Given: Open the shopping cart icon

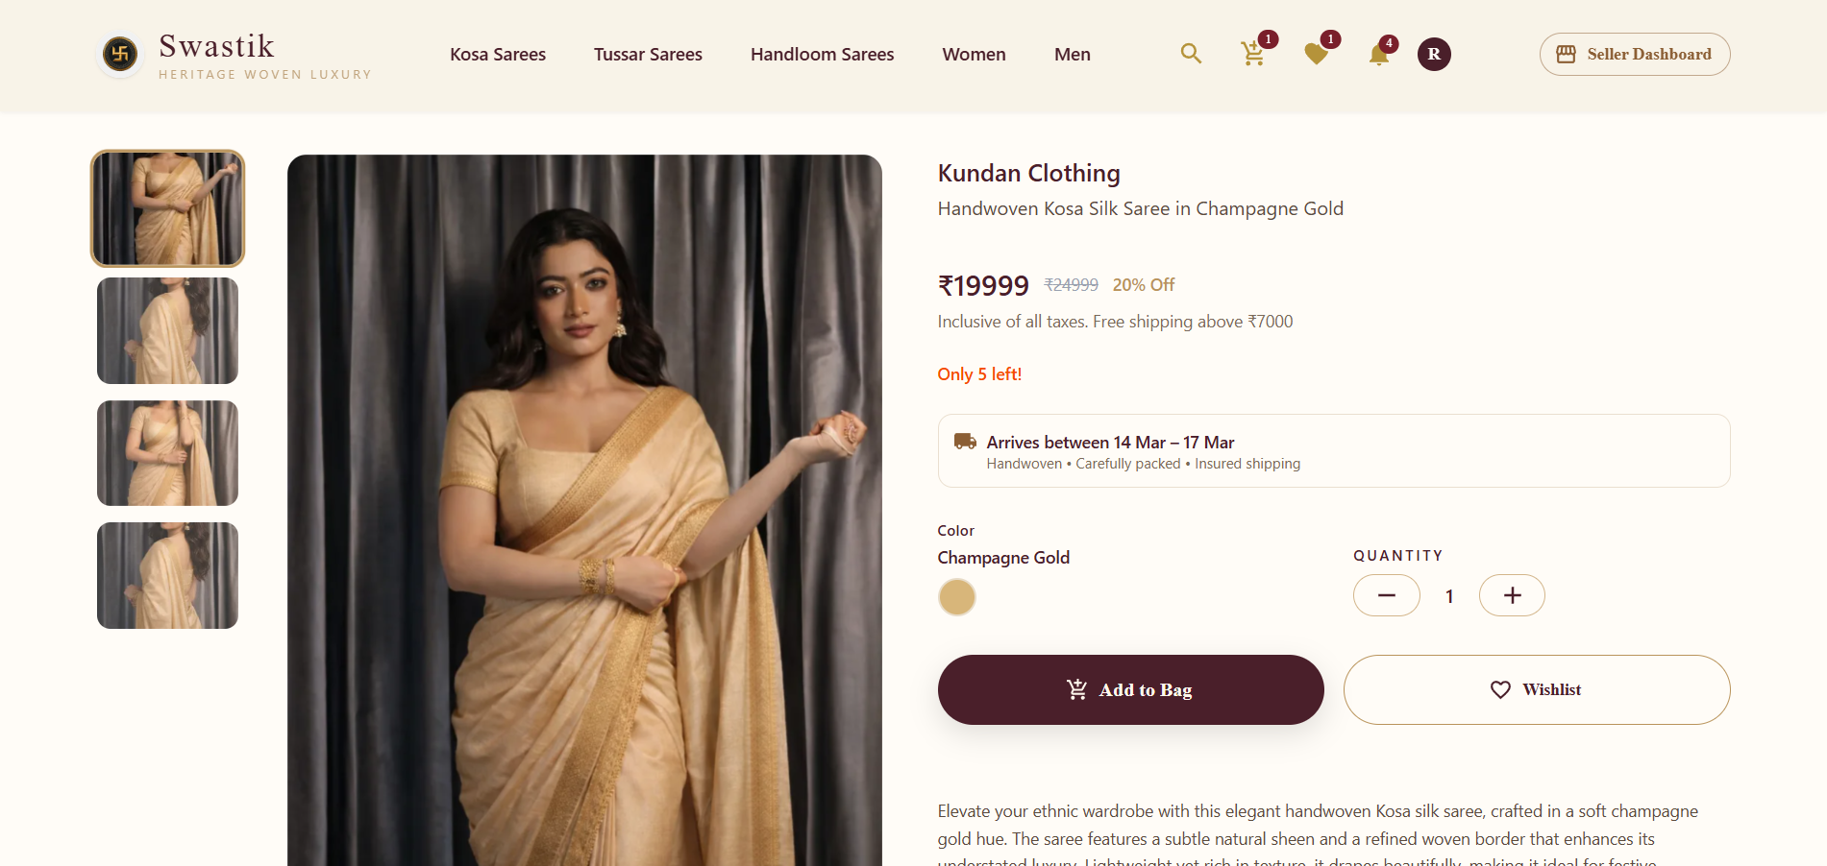Looking at the screenshot, I should [x=1252, y=55].
